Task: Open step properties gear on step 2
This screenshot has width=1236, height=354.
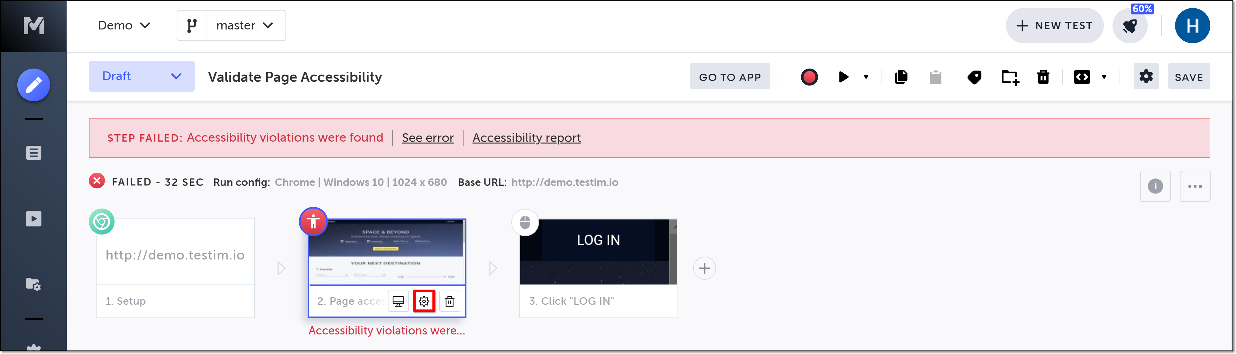Action: [424, 301]
